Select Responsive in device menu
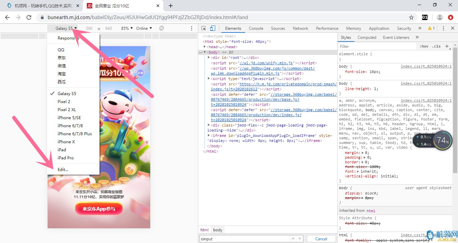Screen dimensions: 458x243 (x=73, y=38)
